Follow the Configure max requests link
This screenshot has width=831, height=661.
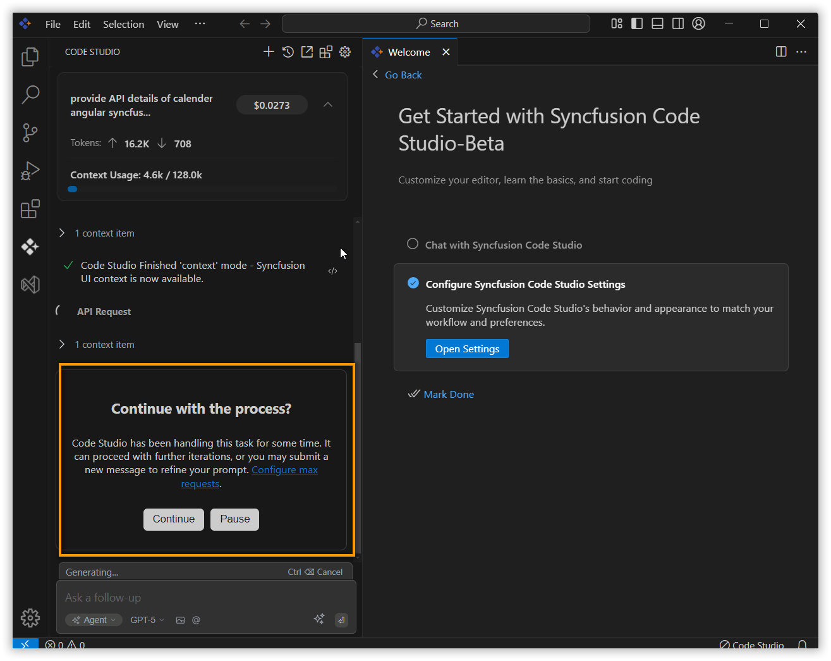tap(284, 470)
